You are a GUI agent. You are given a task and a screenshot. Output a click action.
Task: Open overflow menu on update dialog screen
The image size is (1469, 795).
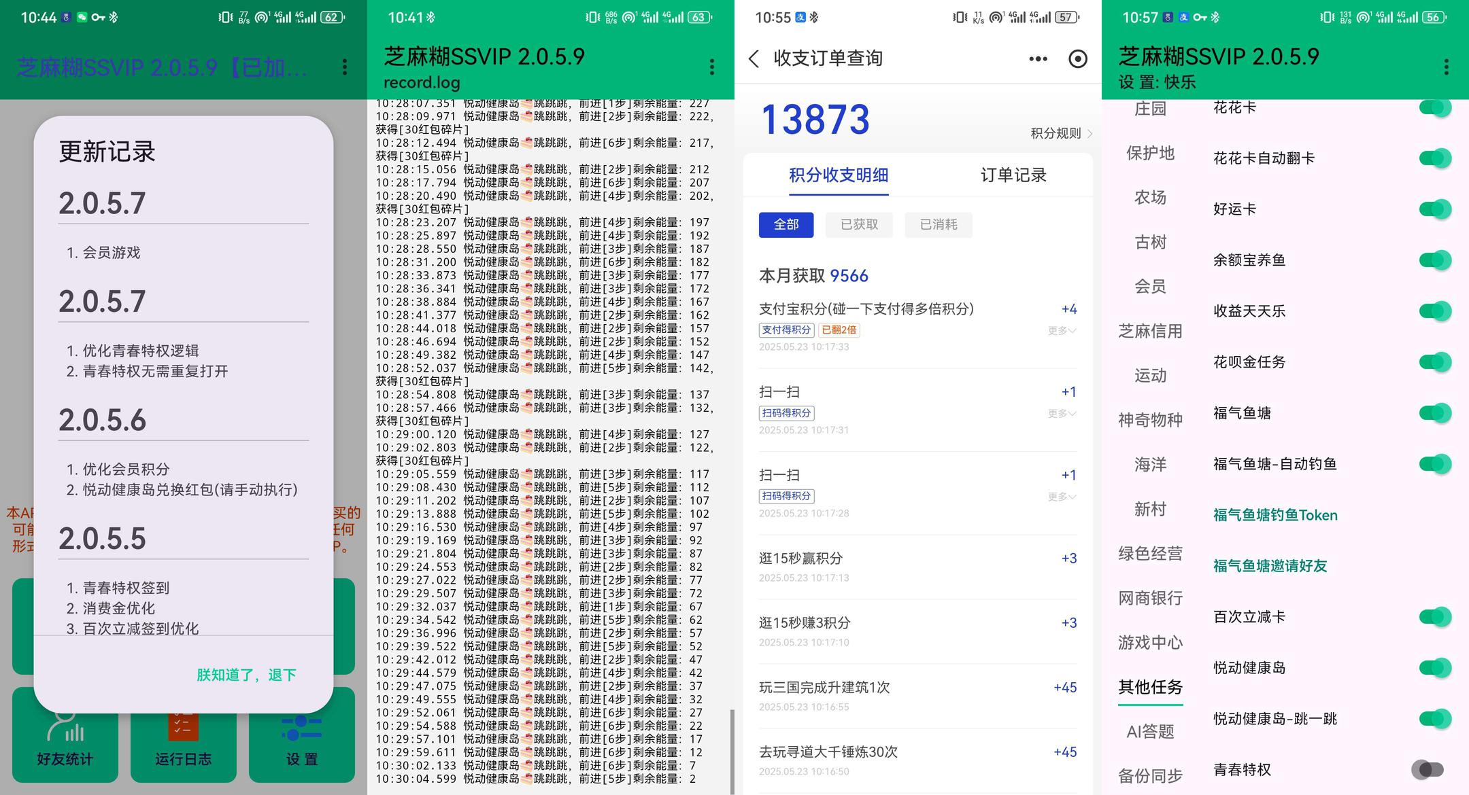tap(345, 67)
